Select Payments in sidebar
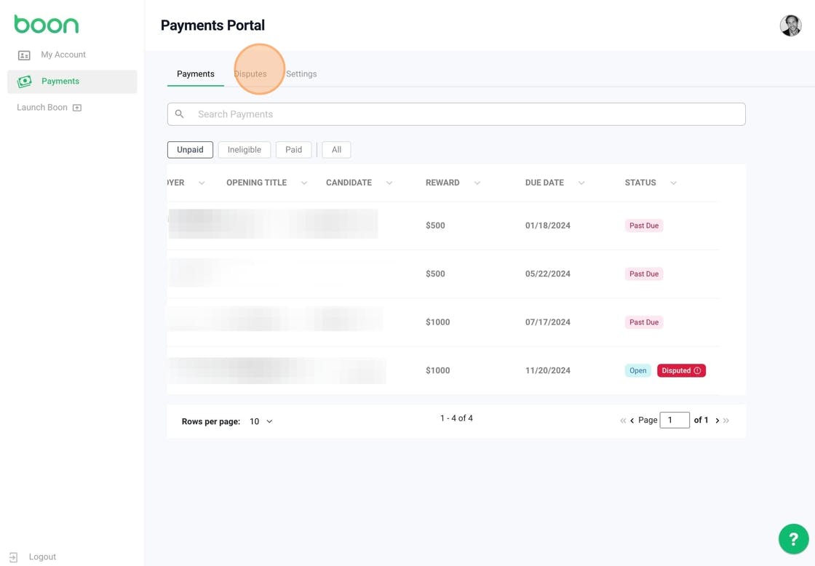The height and width of the screenshot is (566, 815). [72, 81]
